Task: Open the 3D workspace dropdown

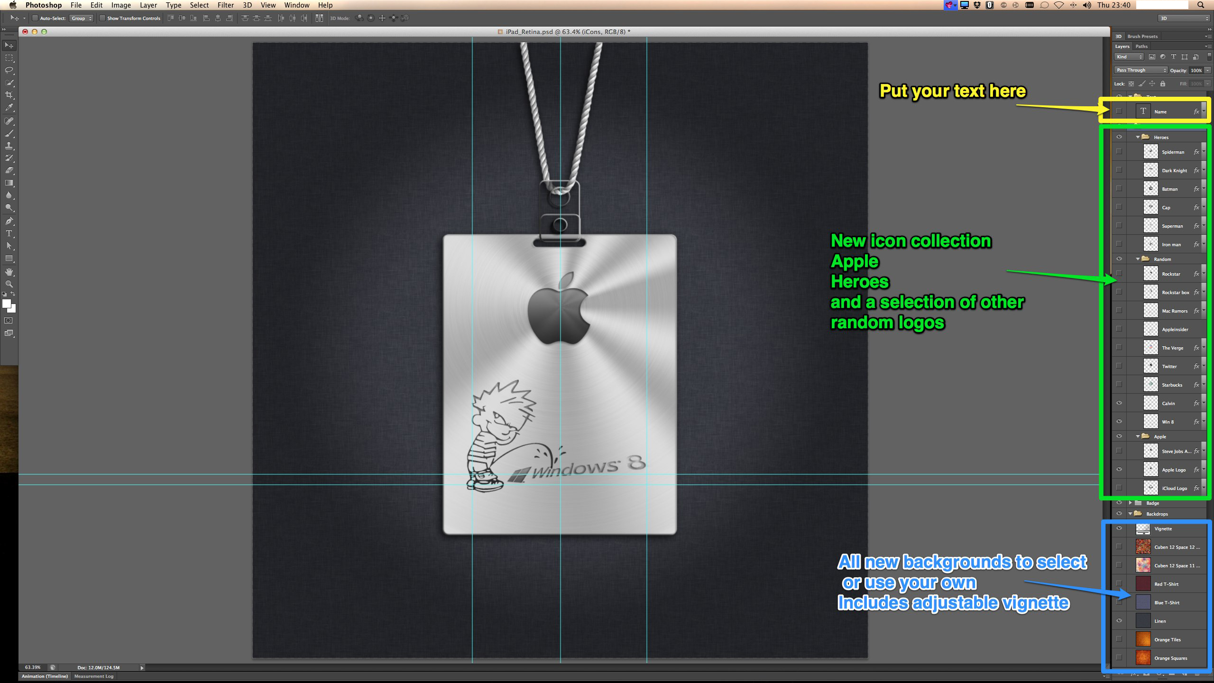Action: 1184,18
